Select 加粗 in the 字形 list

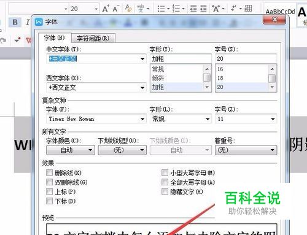click(177, 87)
